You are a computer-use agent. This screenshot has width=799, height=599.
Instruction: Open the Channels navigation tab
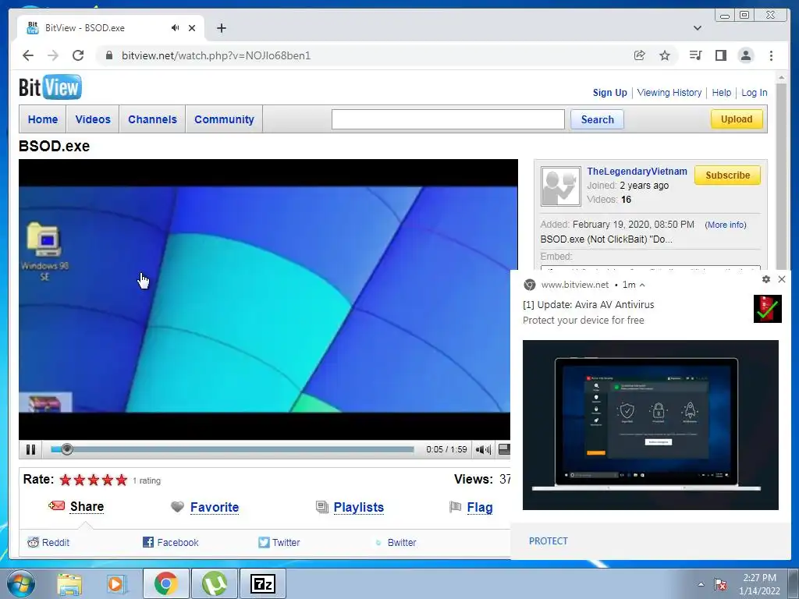152,119
